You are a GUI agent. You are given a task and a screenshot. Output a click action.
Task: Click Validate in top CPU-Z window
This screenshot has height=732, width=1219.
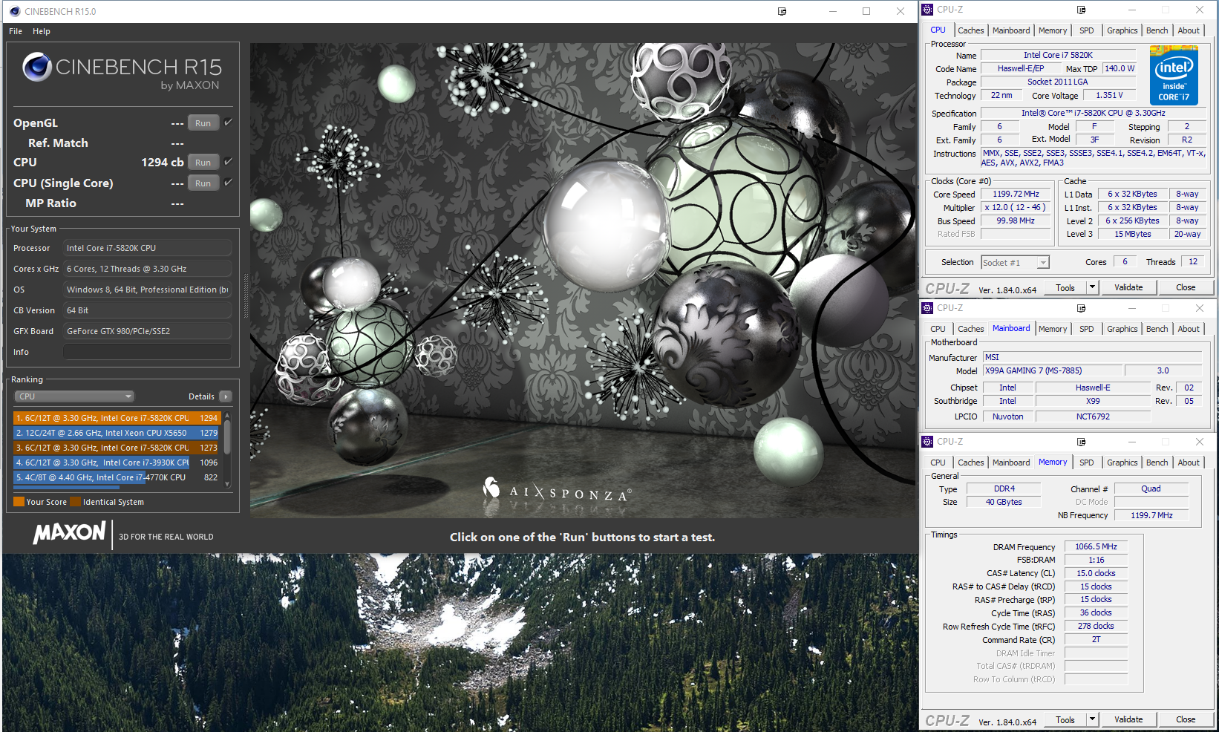[1128, 287]
